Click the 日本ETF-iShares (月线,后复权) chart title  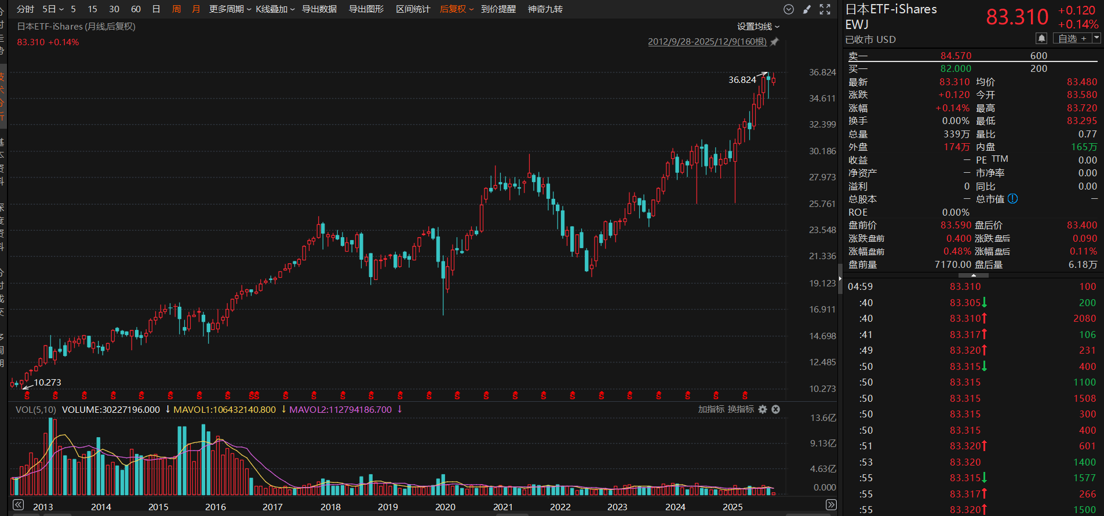[76, 27]
